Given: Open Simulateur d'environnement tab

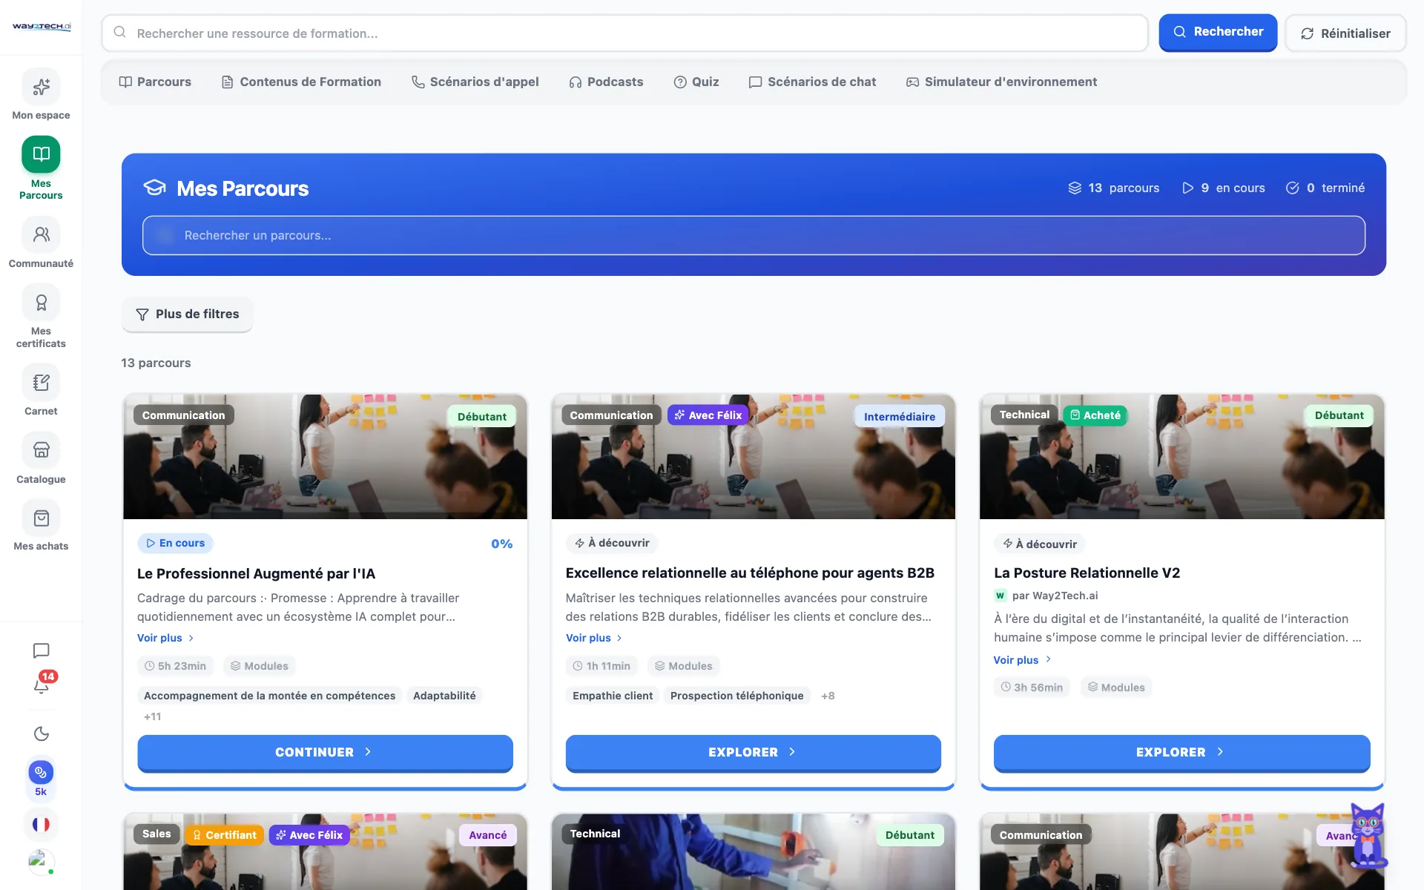Looking at the screenshot, I should (x=1001, y=82).
